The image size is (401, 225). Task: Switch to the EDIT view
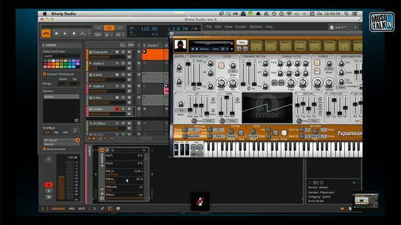(81, 209)
